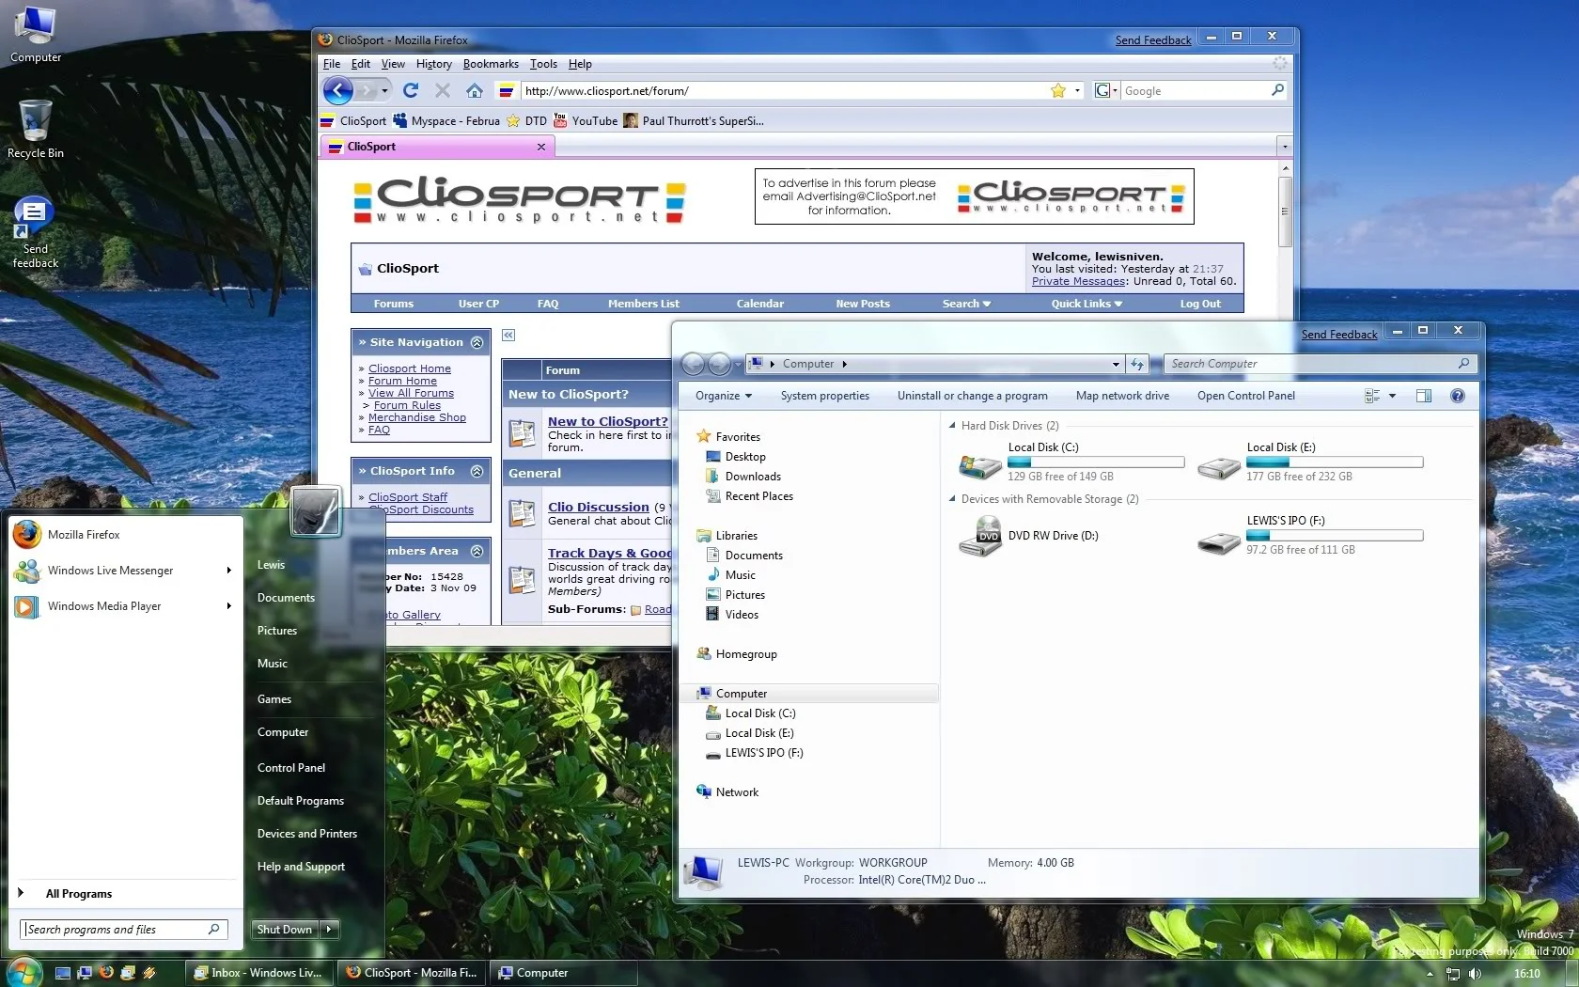Open volume control in system tray

[1475, 974]
